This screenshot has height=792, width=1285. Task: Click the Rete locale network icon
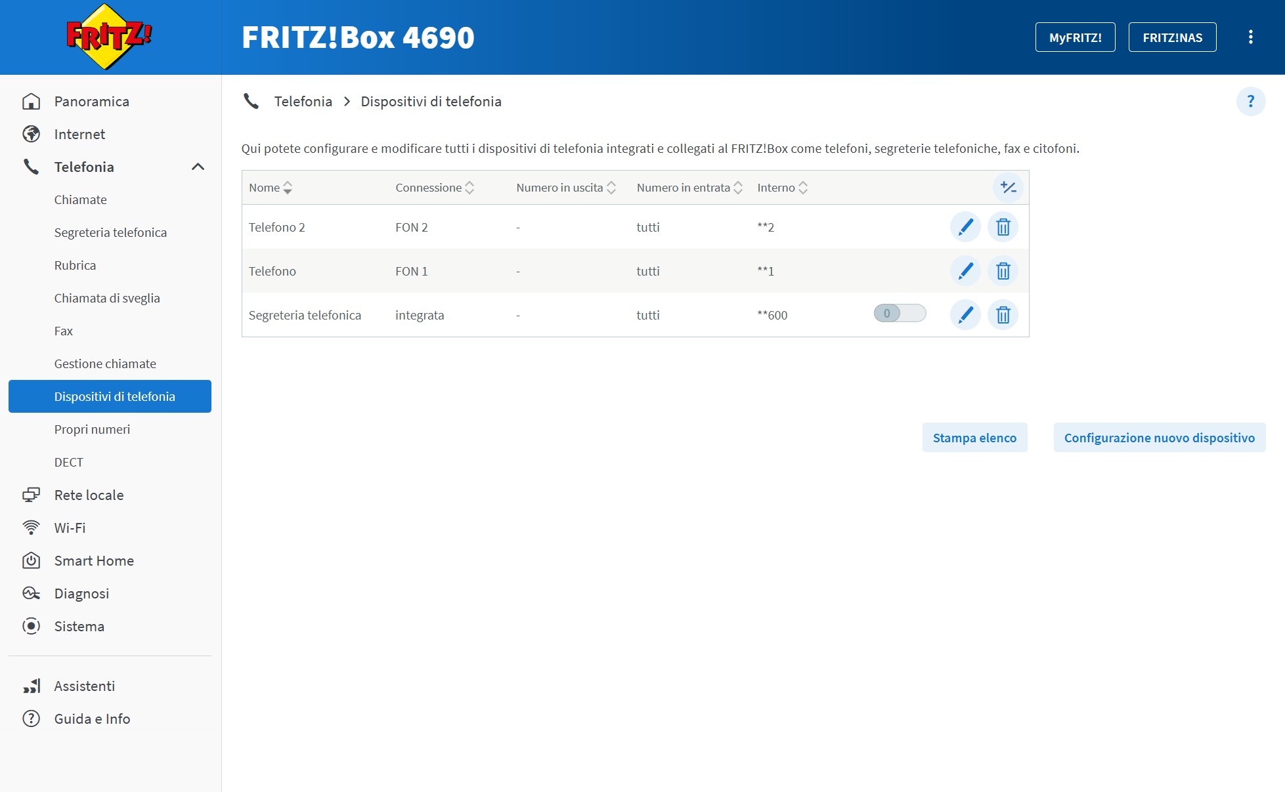tap(31, 495)
